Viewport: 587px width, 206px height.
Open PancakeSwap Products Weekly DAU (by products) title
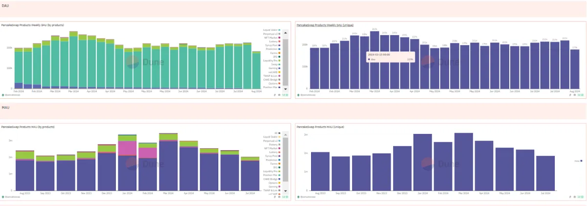(x=33, y=25)
